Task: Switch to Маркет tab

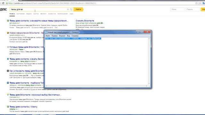Action: click(x=44, y=14)
